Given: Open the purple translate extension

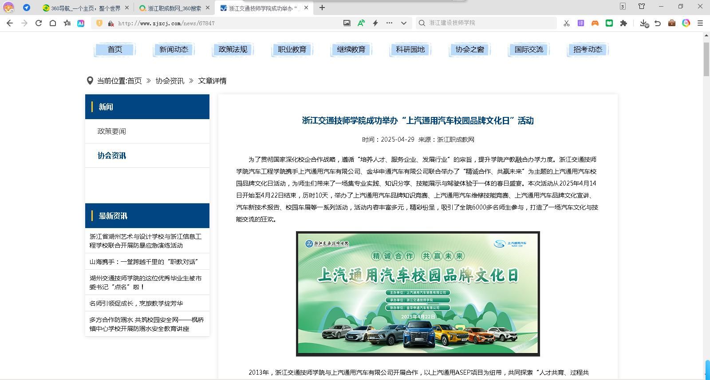Looking at the screenshot, I should click(x=581, y=23).
